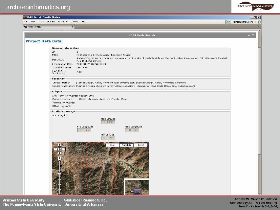Switch back to Map view

tap(113, 145)
